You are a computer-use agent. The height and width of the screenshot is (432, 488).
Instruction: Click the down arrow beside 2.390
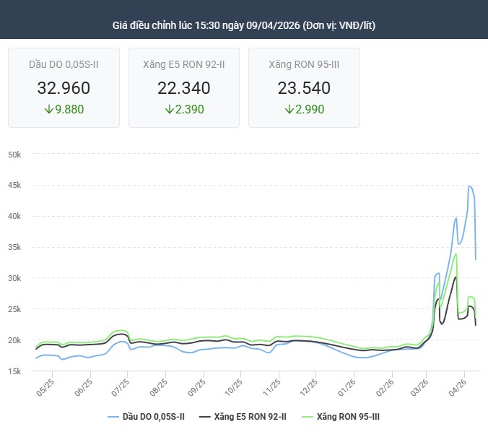169,110
